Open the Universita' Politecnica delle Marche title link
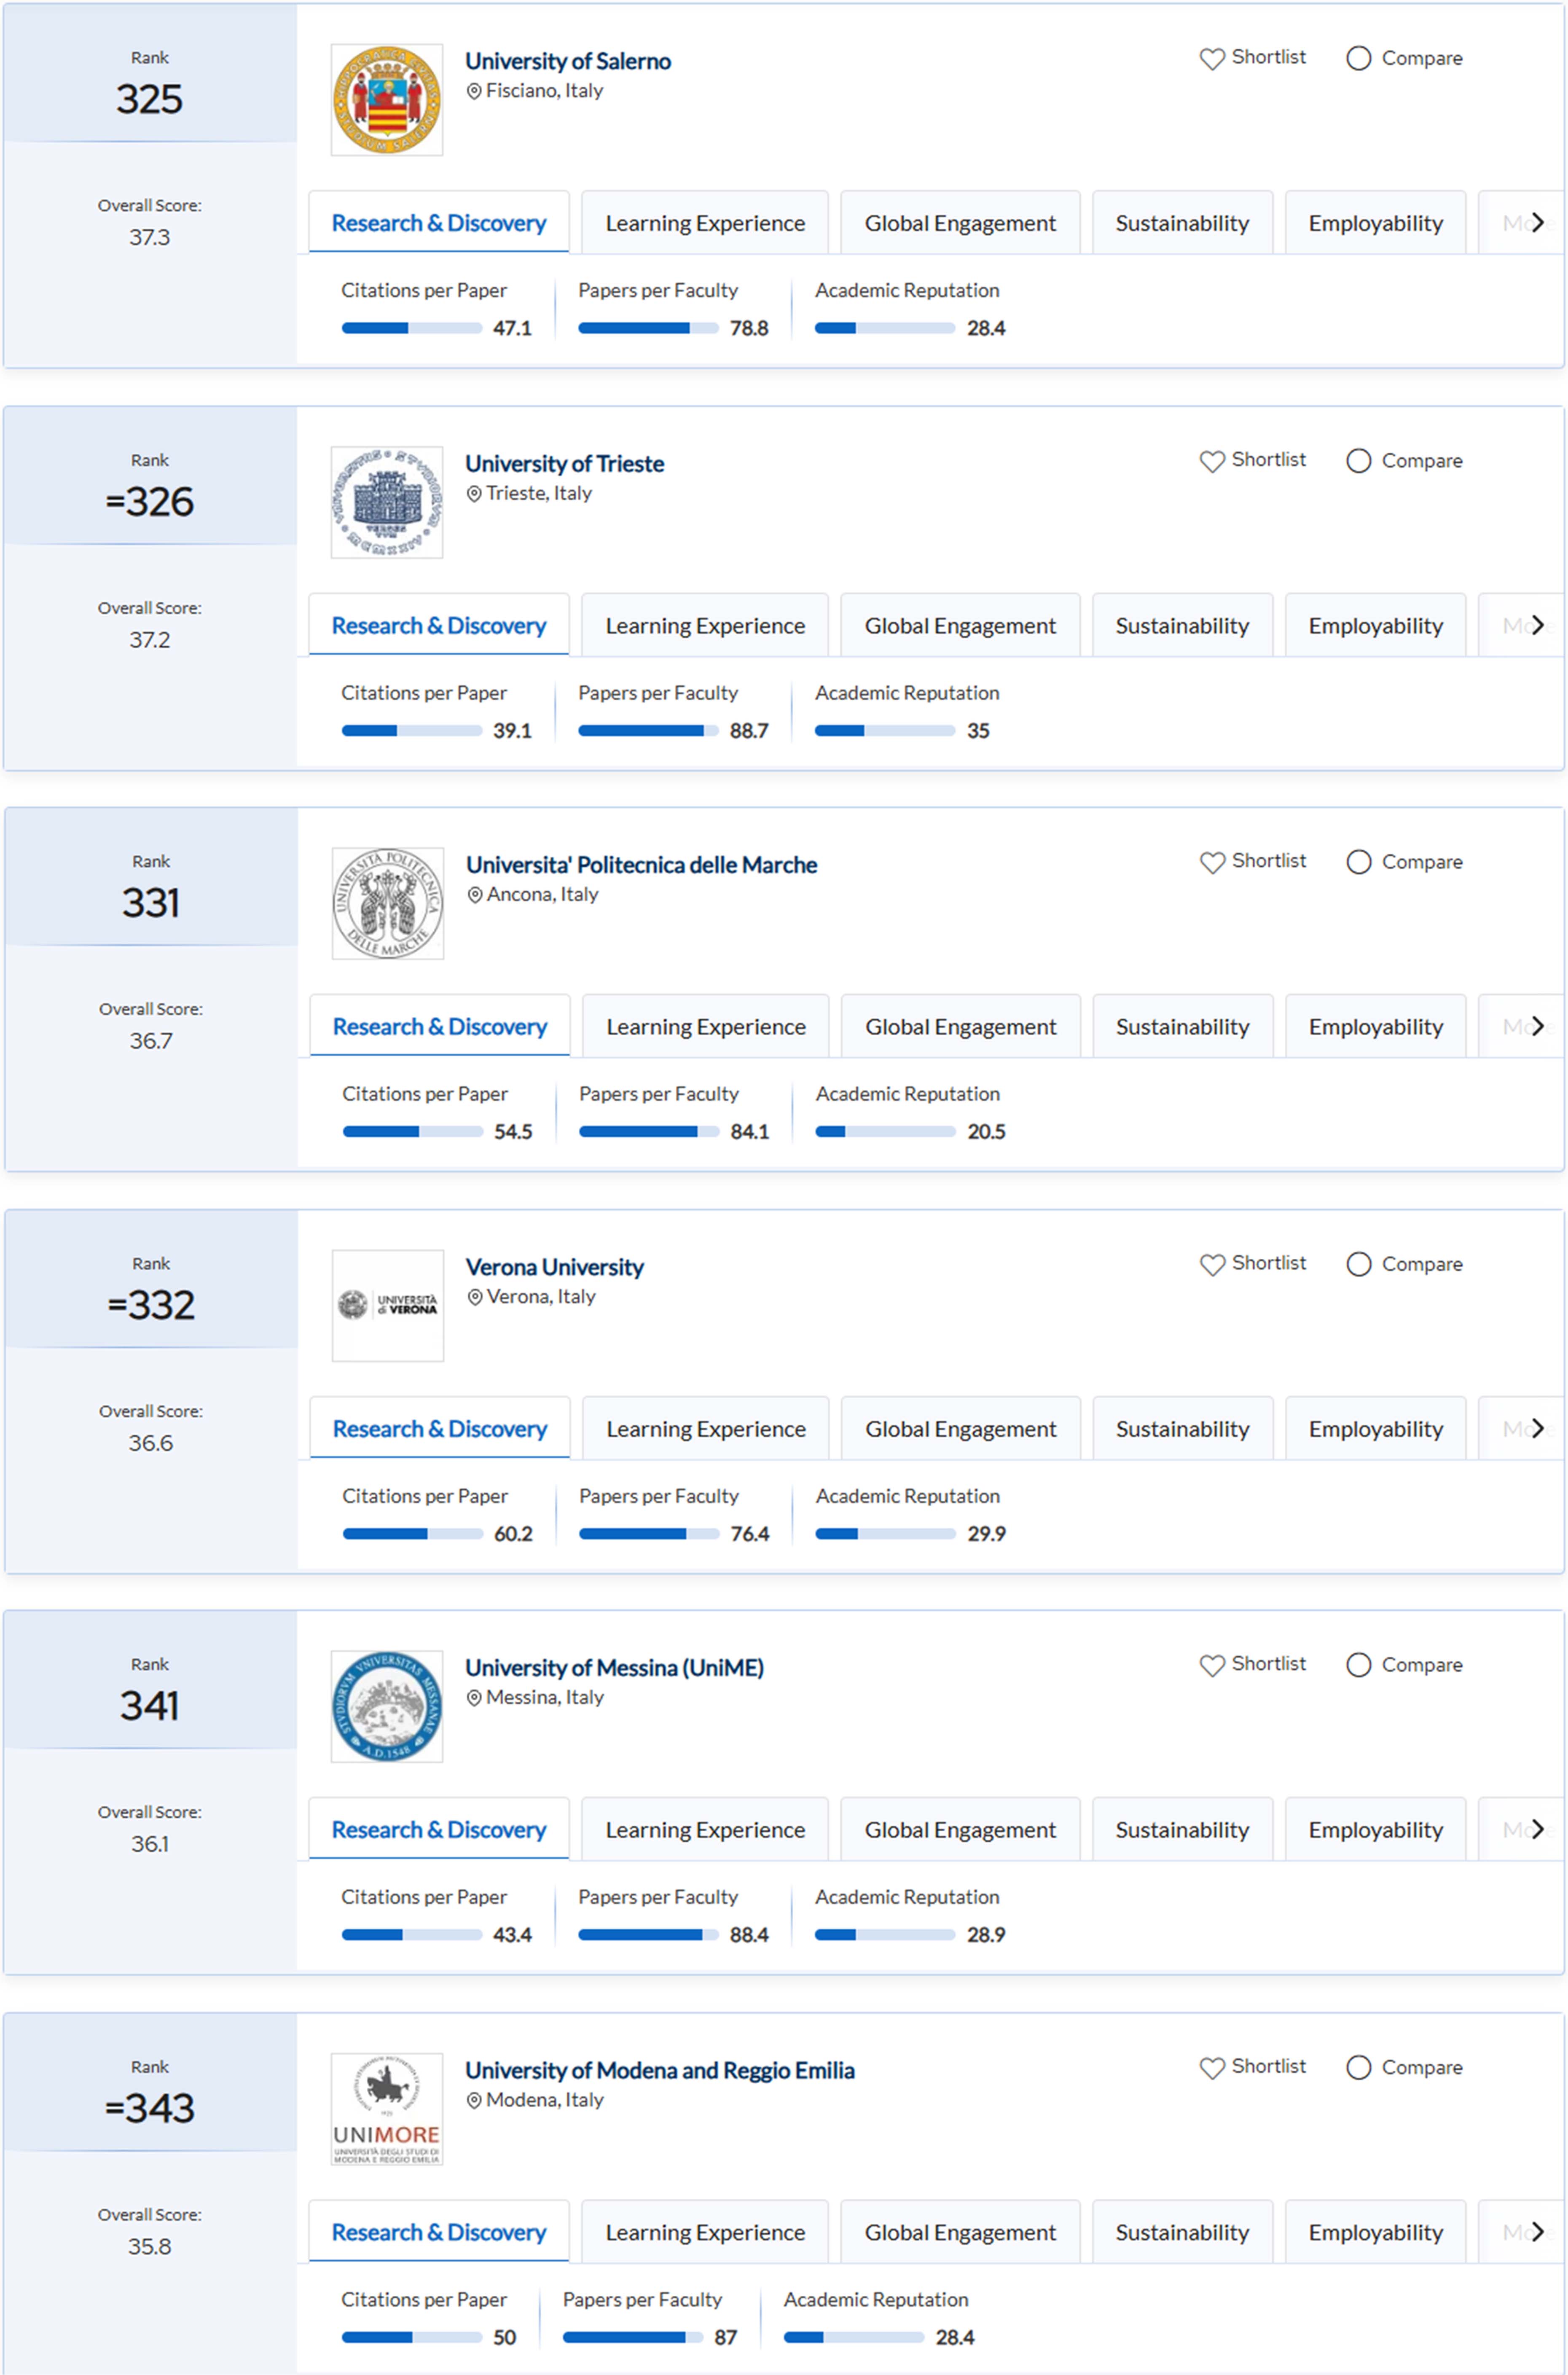The height and width of the screenshot is (2375, 1568). (641, 865)
